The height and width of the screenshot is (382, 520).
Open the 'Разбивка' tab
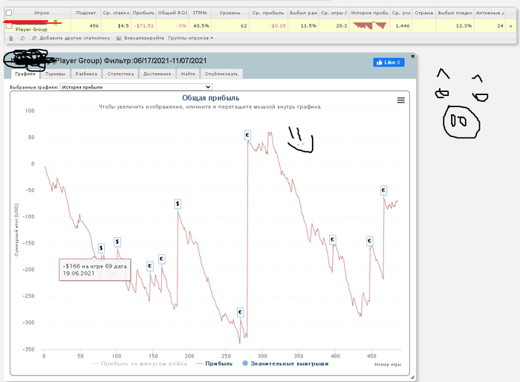86,74
